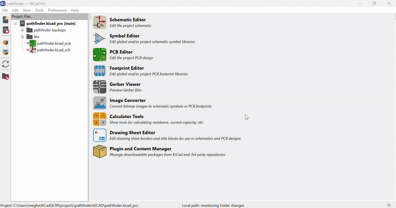Image resolution: width=396 pixels, height=208 pixels.
Task: Select pathfinder.kicad_sch file in tree
Action: pos(53,50)
